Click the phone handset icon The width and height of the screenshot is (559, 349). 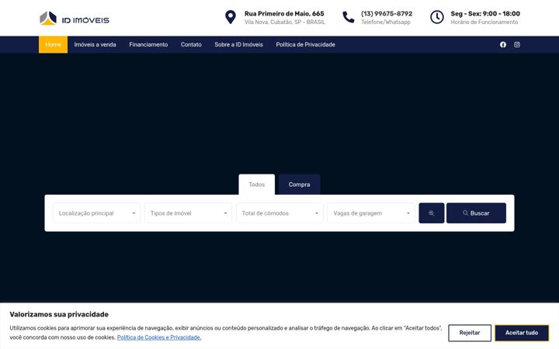(349, 17)
